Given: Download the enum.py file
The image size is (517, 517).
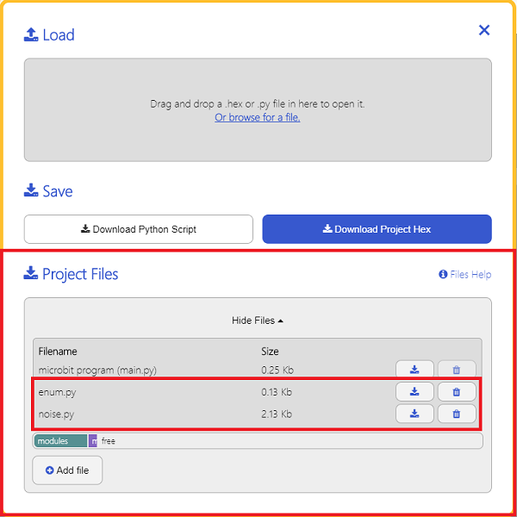Looking at the screenshot, I should point(414,392).
